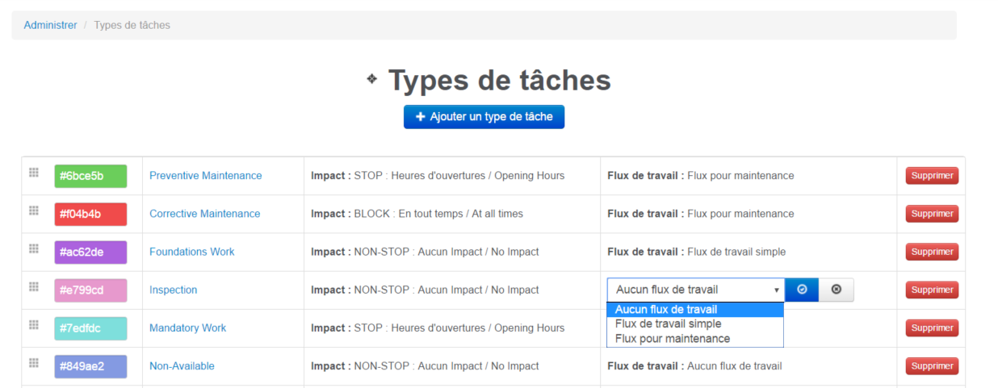The image size is (998, 388).
Task: Open the Corrective Maintenance link
Action: (x=204, y=214)
